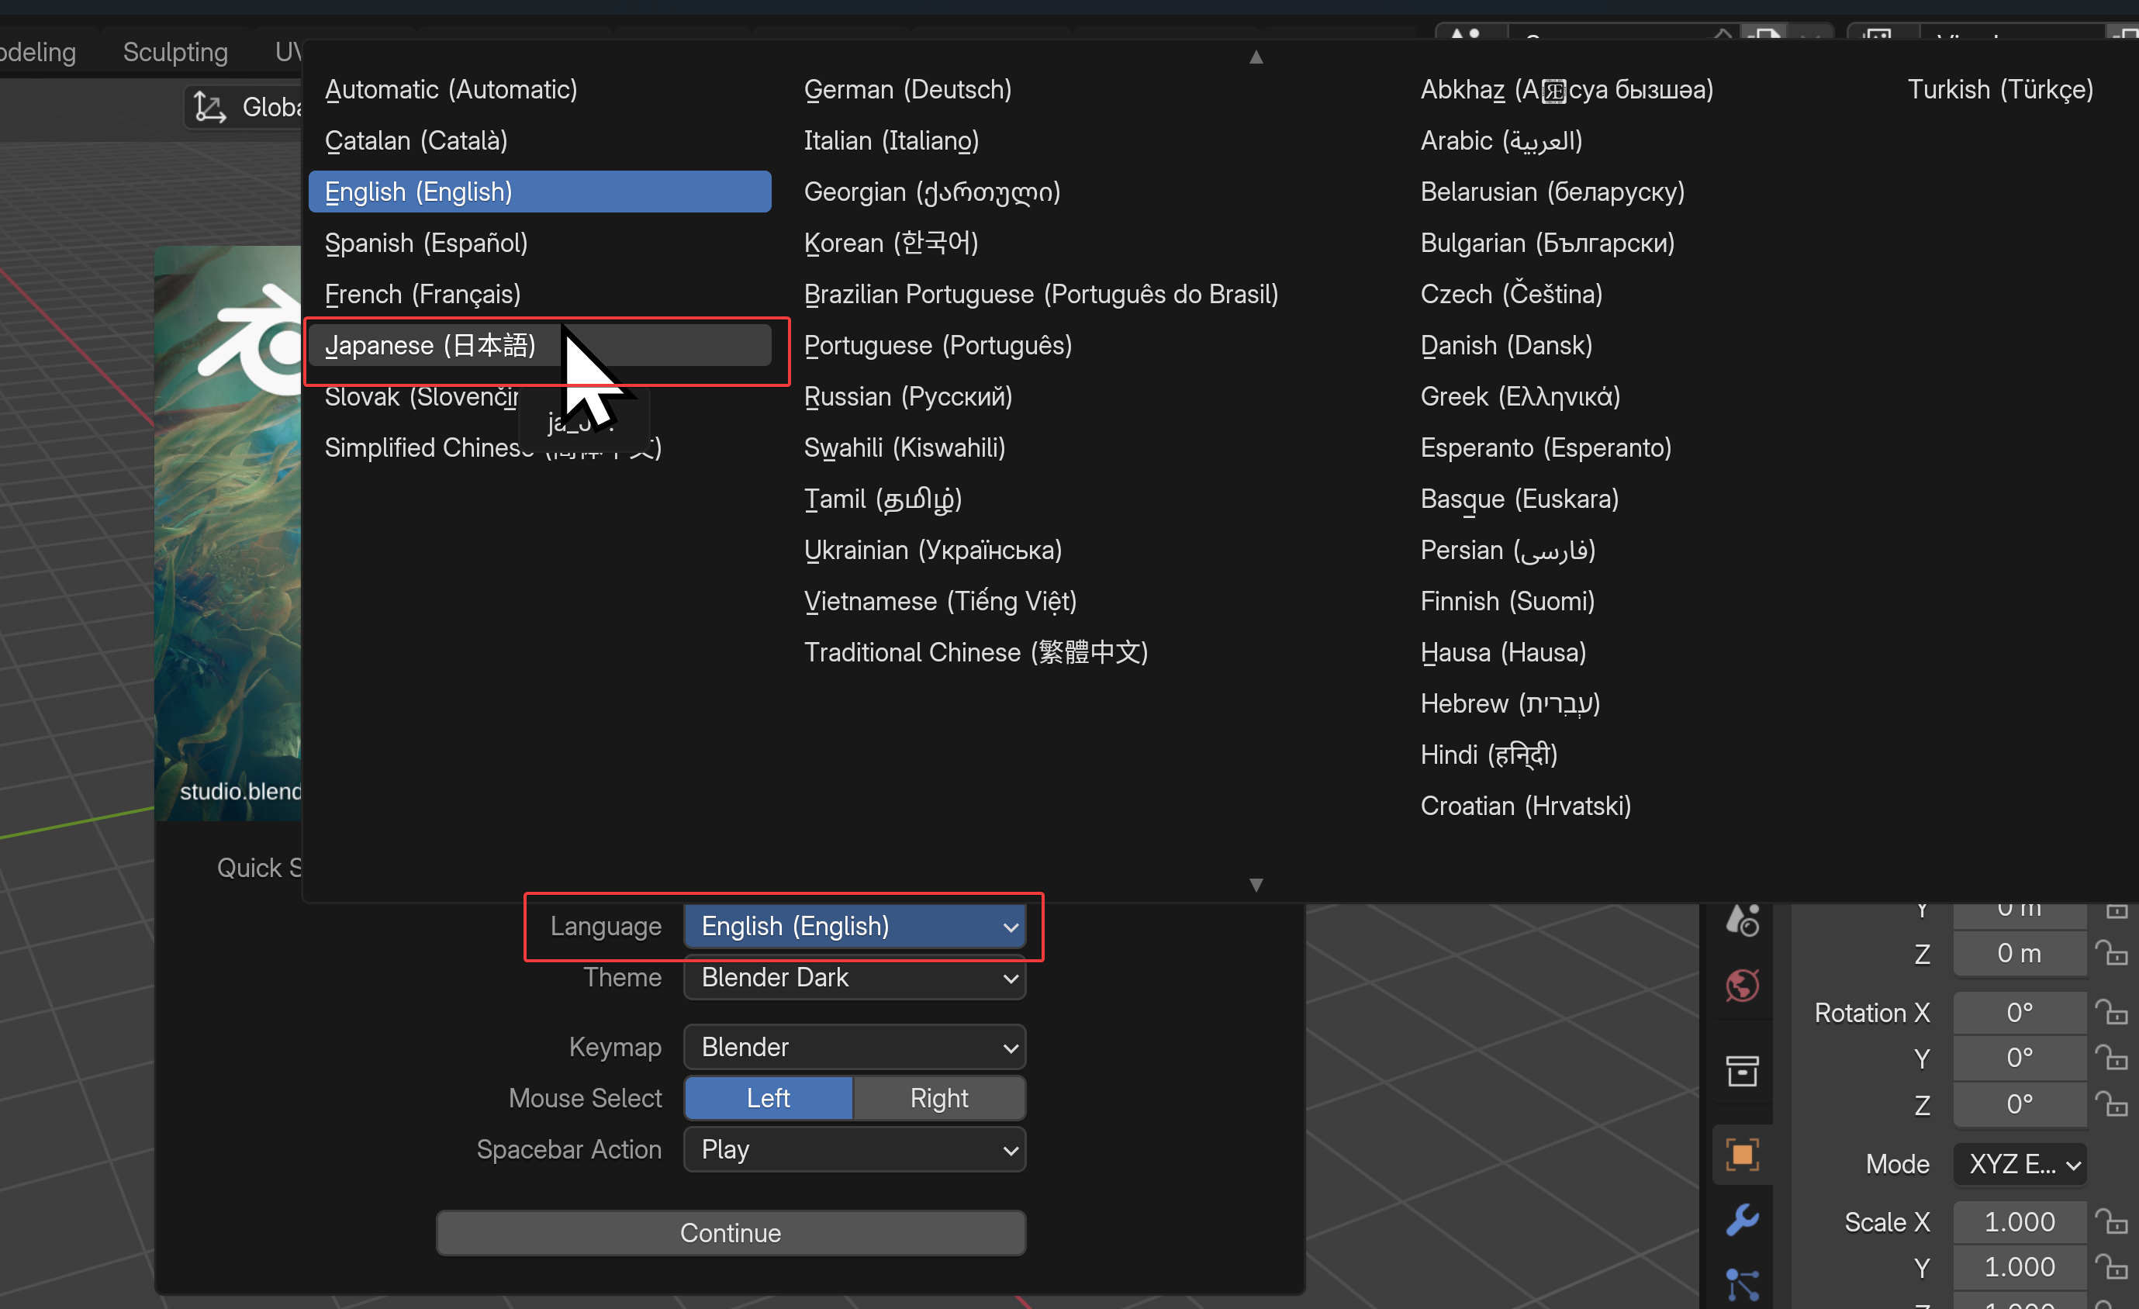The height and width of the screenshot is (1309, 2139).
Task: Select Swahili (Kiswahili) language
Action: 904,448
